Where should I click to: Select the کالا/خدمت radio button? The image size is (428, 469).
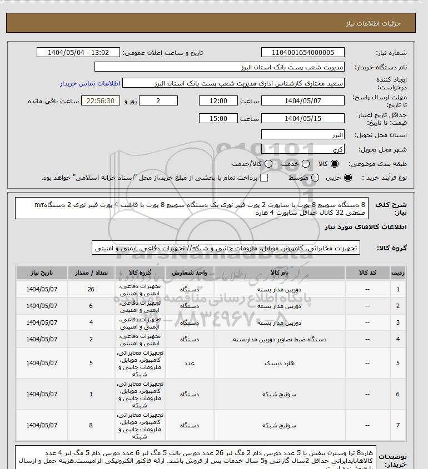coord(268,164)
